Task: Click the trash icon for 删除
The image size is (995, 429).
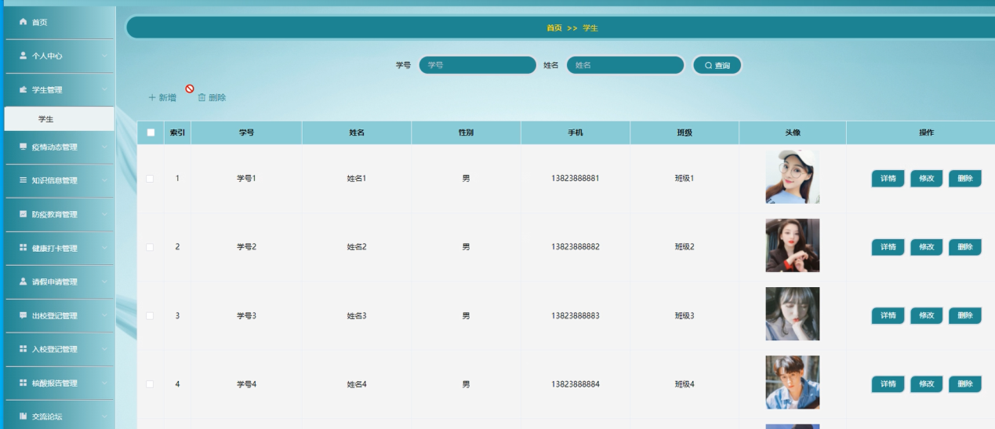Action: 202,97
